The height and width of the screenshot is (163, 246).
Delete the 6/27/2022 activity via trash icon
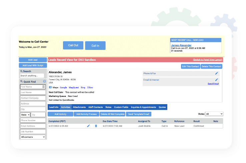[x=96, y=126]
